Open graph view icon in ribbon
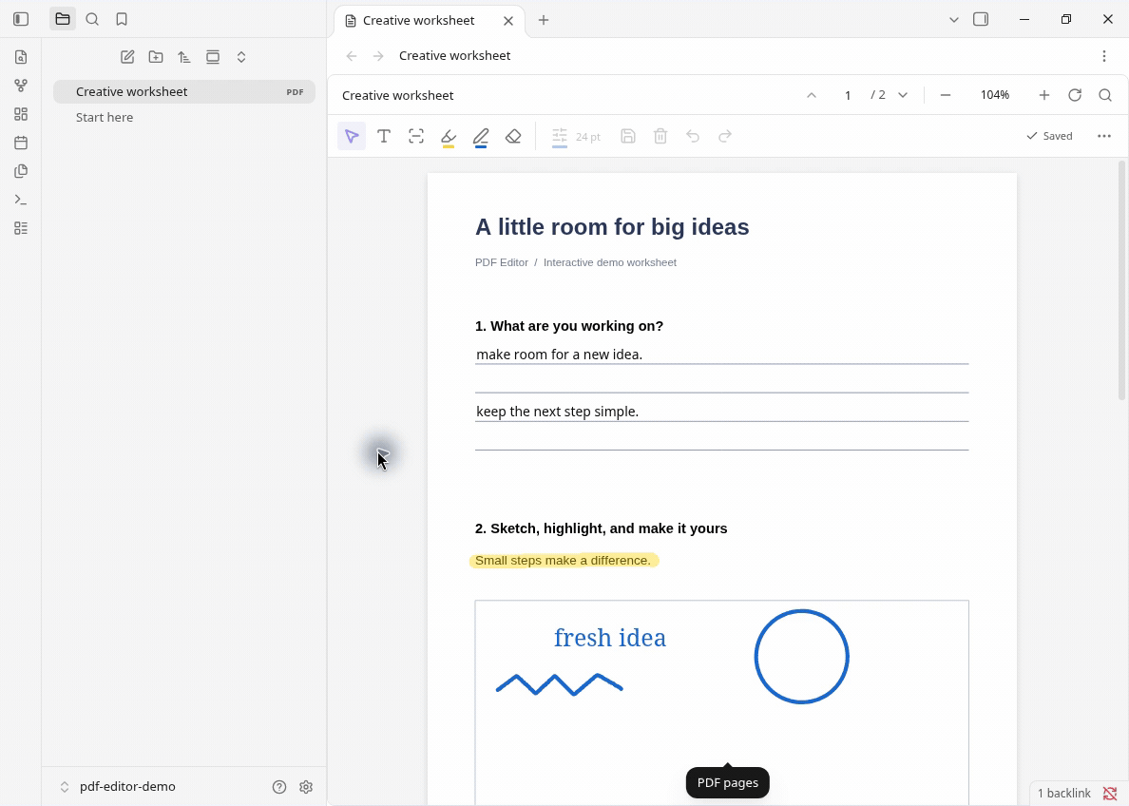This screenshot has width=1129, height=806. click(x=21, y=86)
